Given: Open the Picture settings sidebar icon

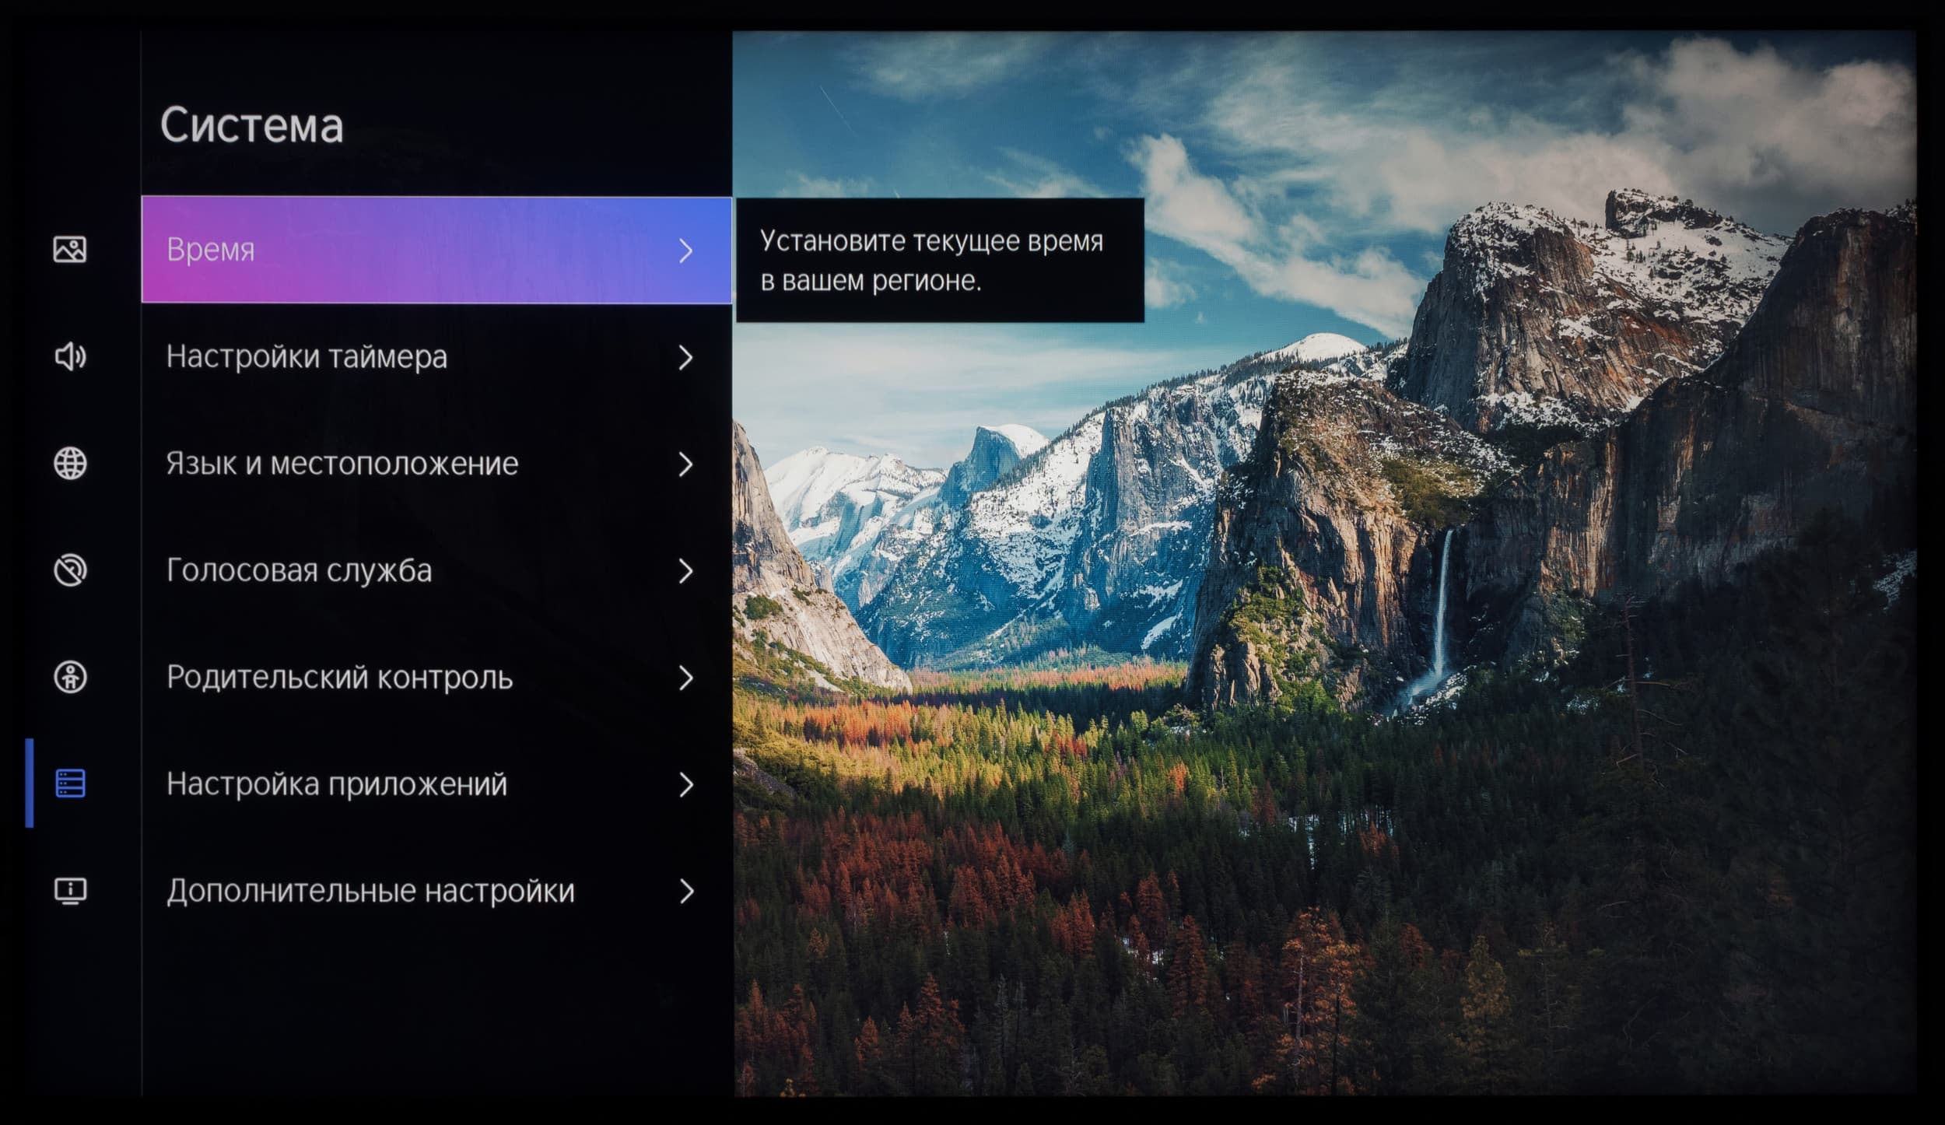Looking at the screenshot, I should [70, 250].
